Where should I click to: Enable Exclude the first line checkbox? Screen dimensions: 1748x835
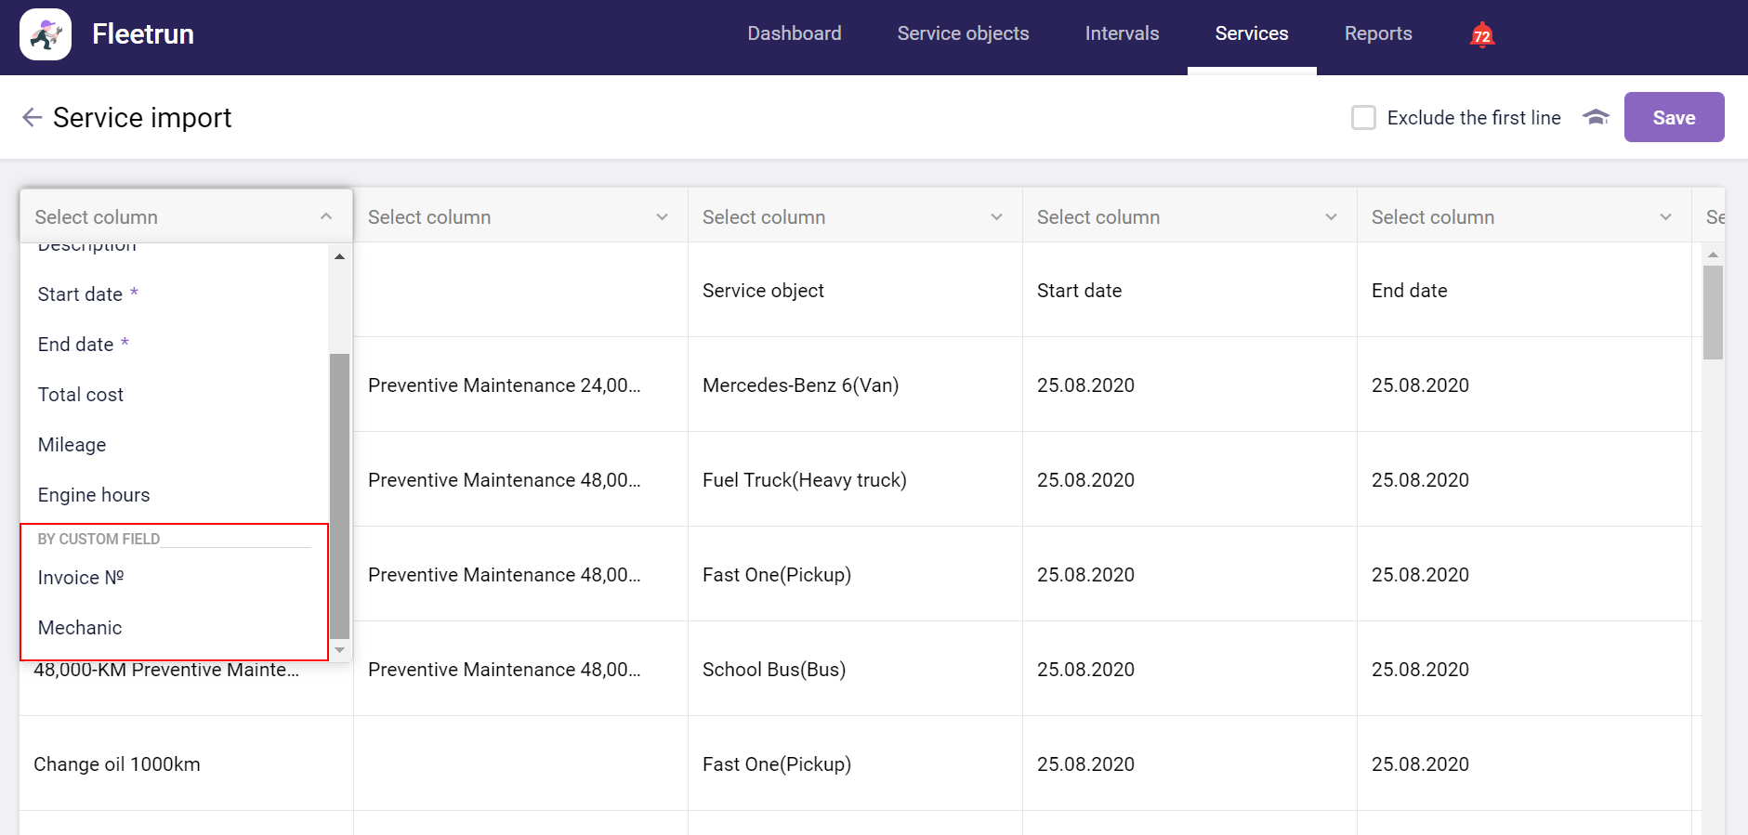click(1362, 118)
